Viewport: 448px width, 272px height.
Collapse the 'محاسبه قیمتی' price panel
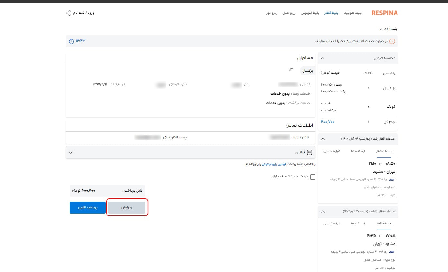tap(323, 58)
